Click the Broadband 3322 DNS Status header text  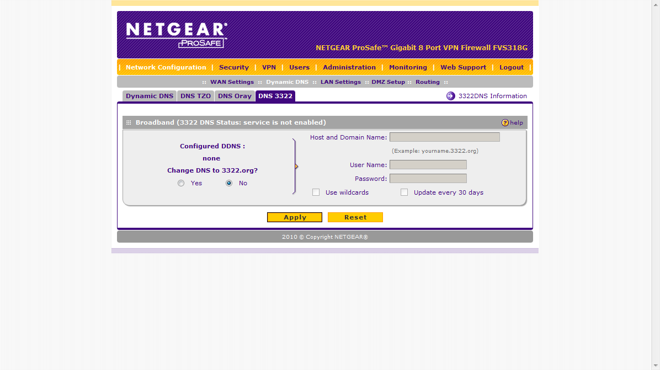231,122
